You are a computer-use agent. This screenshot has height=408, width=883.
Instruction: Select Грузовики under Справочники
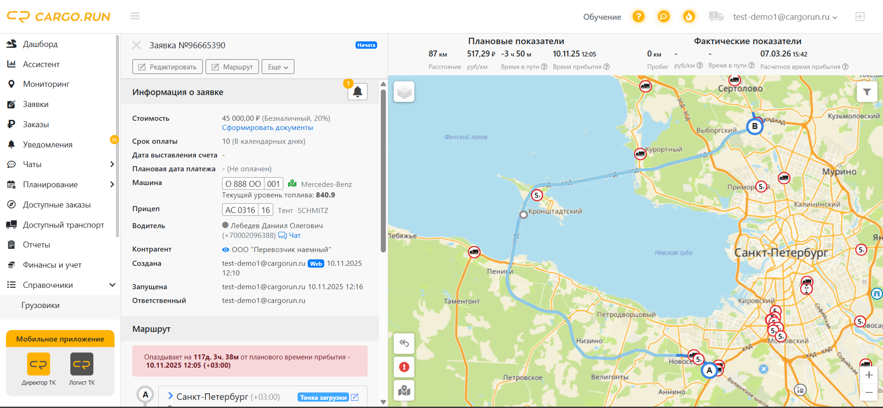point(40,305)
